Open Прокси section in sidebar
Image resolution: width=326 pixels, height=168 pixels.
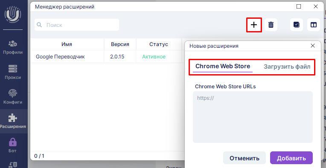13,72
